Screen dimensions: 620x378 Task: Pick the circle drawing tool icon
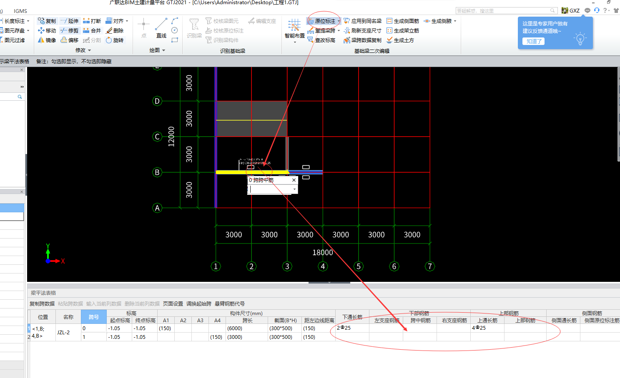coord(175,30)
